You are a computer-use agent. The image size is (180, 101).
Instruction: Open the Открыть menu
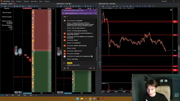point(19,1)
